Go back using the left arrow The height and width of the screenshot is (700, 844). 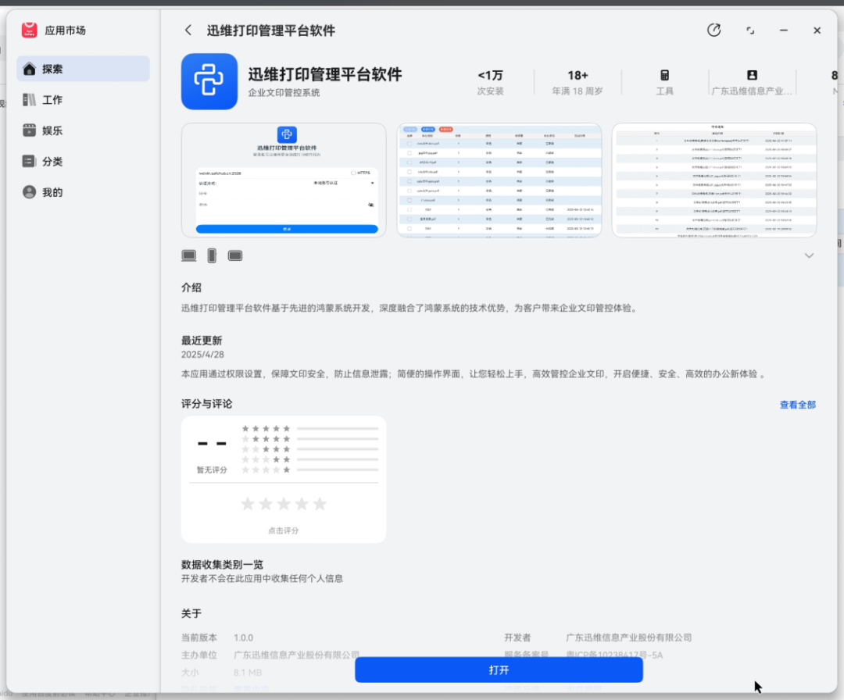[x=188, y=30]
